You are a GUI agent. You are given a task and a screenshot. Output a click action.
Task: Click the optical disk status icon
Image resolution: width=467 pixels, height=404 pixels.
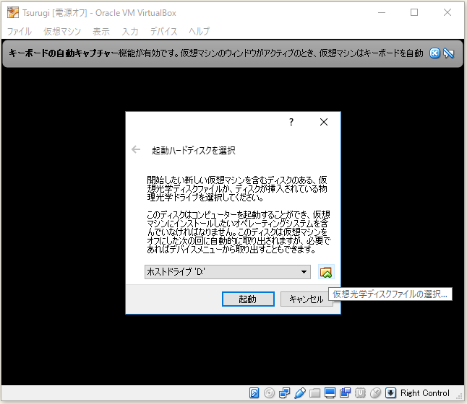pos(269,393)
